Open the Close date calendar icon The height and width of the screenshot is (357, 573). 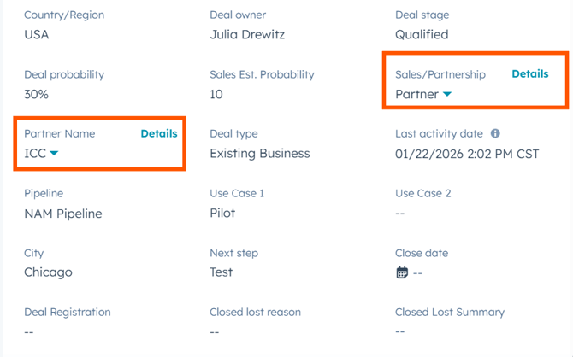tap(402, 272)
